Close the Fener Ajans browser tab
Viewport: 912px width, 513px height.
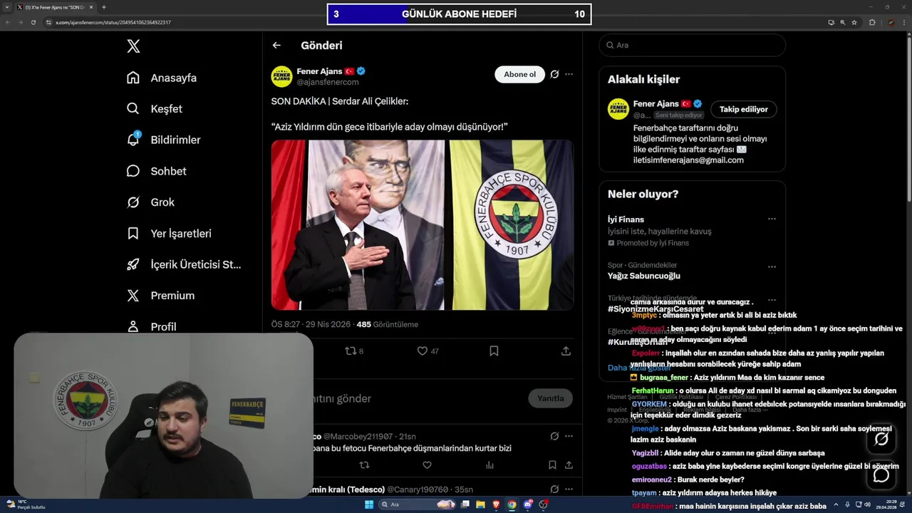click(x=91, y=7)
